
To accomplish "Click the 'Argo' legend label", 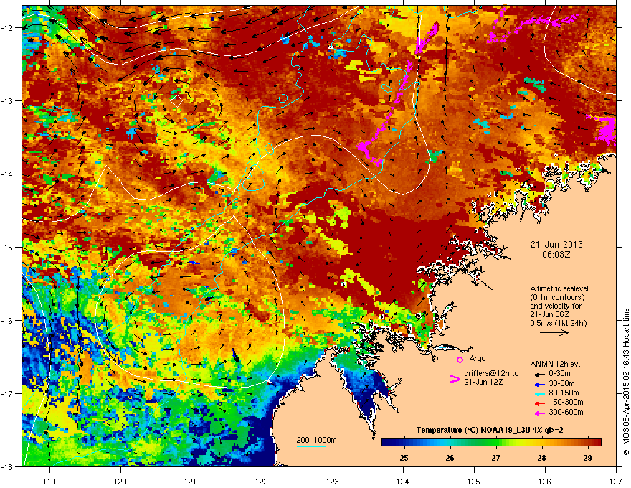I will pyautogui.click(x=478, y=358).
